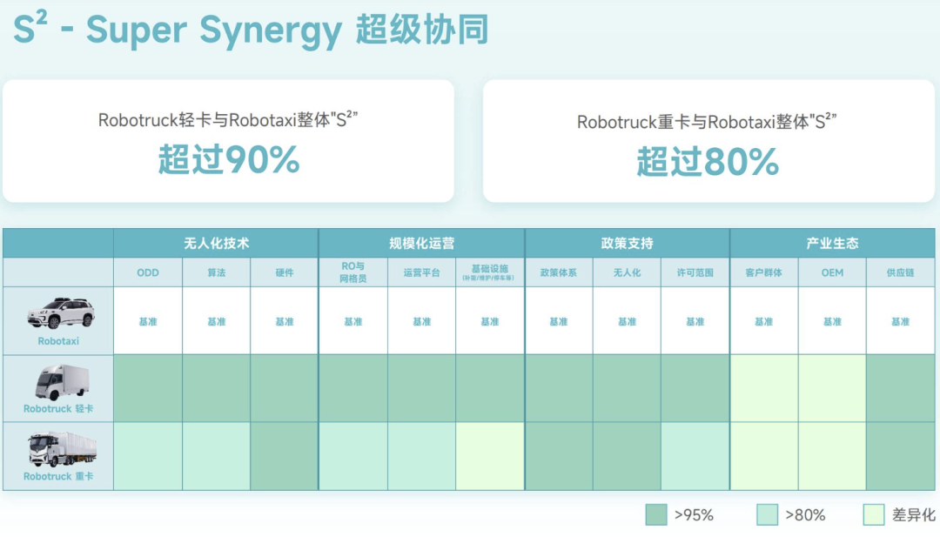
Task: Click the 超过90% synergy card
Action: pos(228,141)
